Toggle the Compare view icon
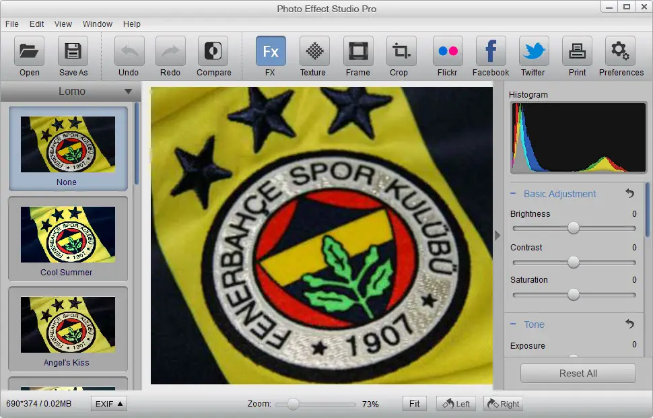The image size is (653, 418). click(213, 51)
